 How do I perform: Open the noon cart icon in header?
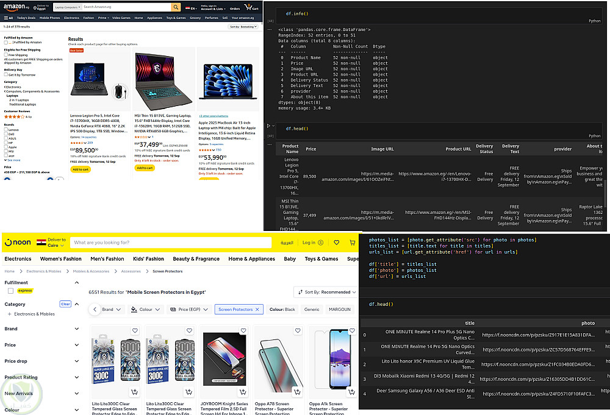point(353,243)
